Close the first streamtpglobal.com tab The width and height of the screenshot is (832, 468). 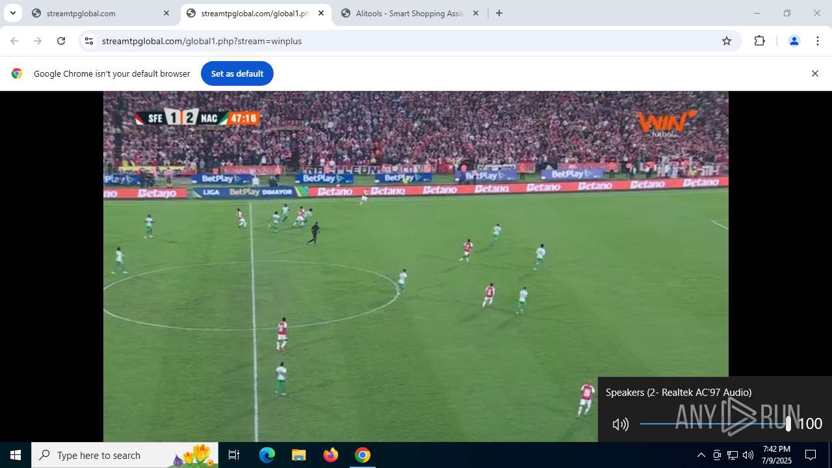[166, 13]
